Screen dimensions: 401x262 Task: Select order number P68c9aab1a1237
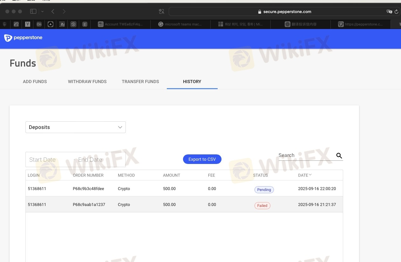point(89,204)
